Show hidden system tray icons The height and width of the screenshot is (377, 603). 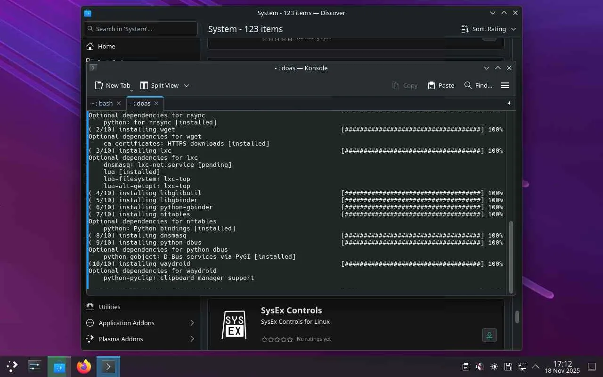coord(536,367)
